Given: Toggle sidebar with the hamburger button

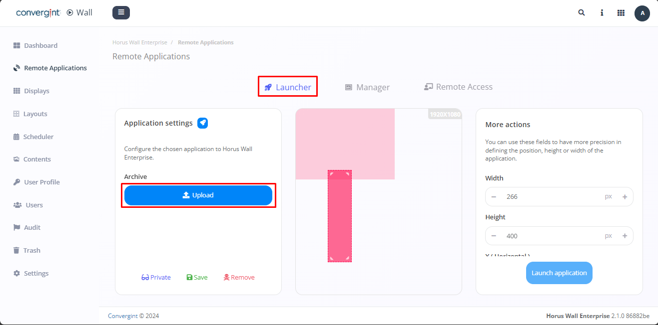Looking at the screenshot, I should [121, 12].
